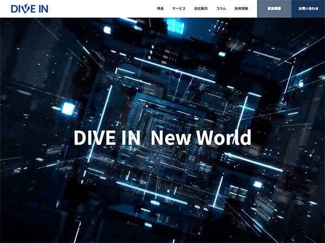The height and width of the screenshot is (243, 325).
Task: Open the 特長 menu item
Action: (160, 9)
